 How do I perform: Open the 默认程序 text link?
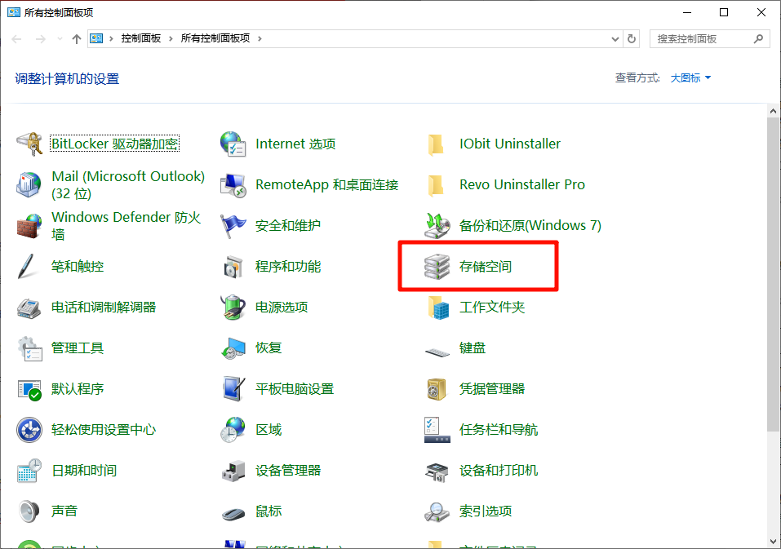78,389
